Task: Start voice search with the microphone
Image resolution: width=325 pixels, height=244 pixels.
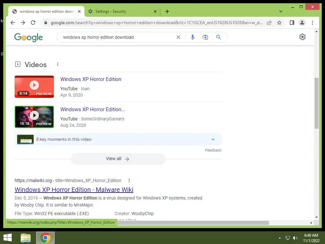Action: [x=193, y=37]
